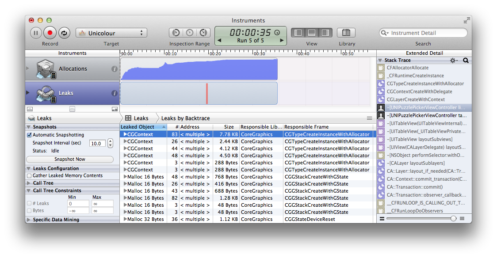This screenshot has width=497, height=258.
Task: Click the red Record button
Action: pos(50,33)
